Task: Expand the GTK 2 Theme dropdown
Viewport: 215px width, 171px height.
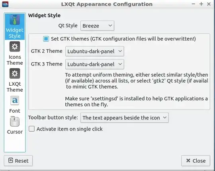Action: tap(95, 51)
